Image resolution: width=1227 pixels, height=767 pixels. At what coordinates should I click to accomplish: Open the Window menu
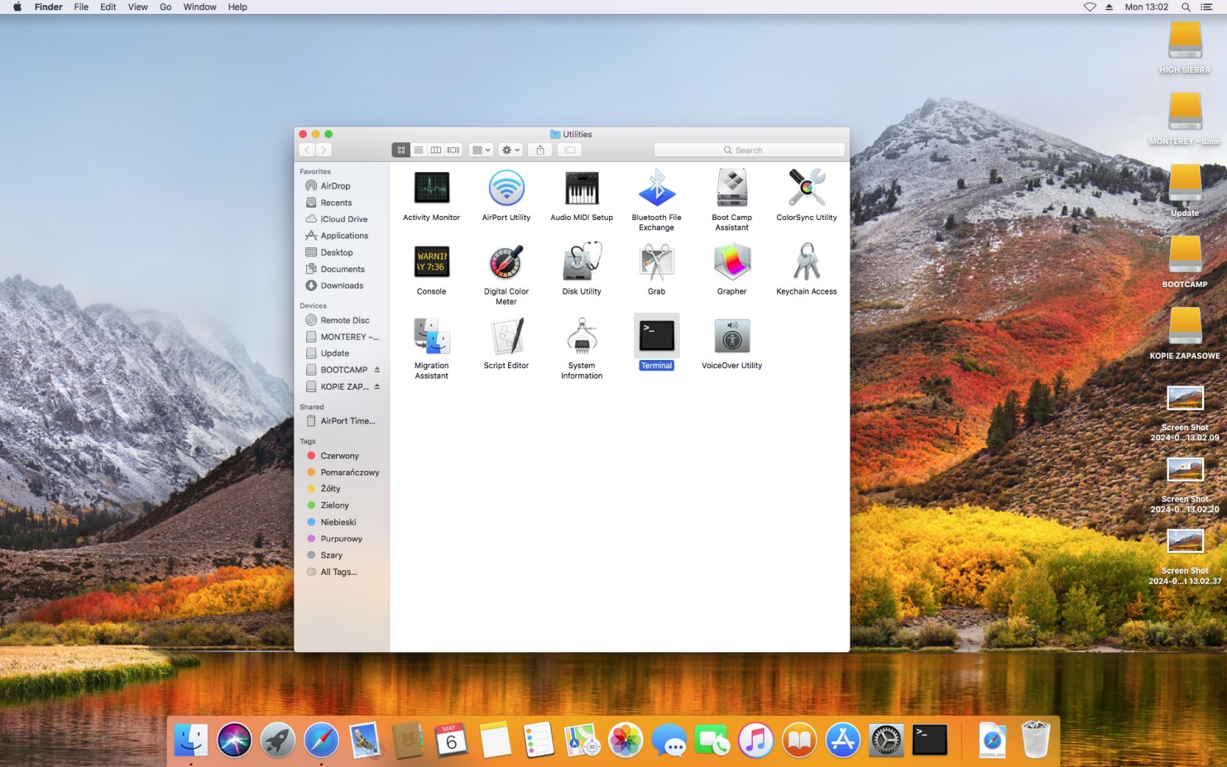pyautogui.click(x=199, y=7)
